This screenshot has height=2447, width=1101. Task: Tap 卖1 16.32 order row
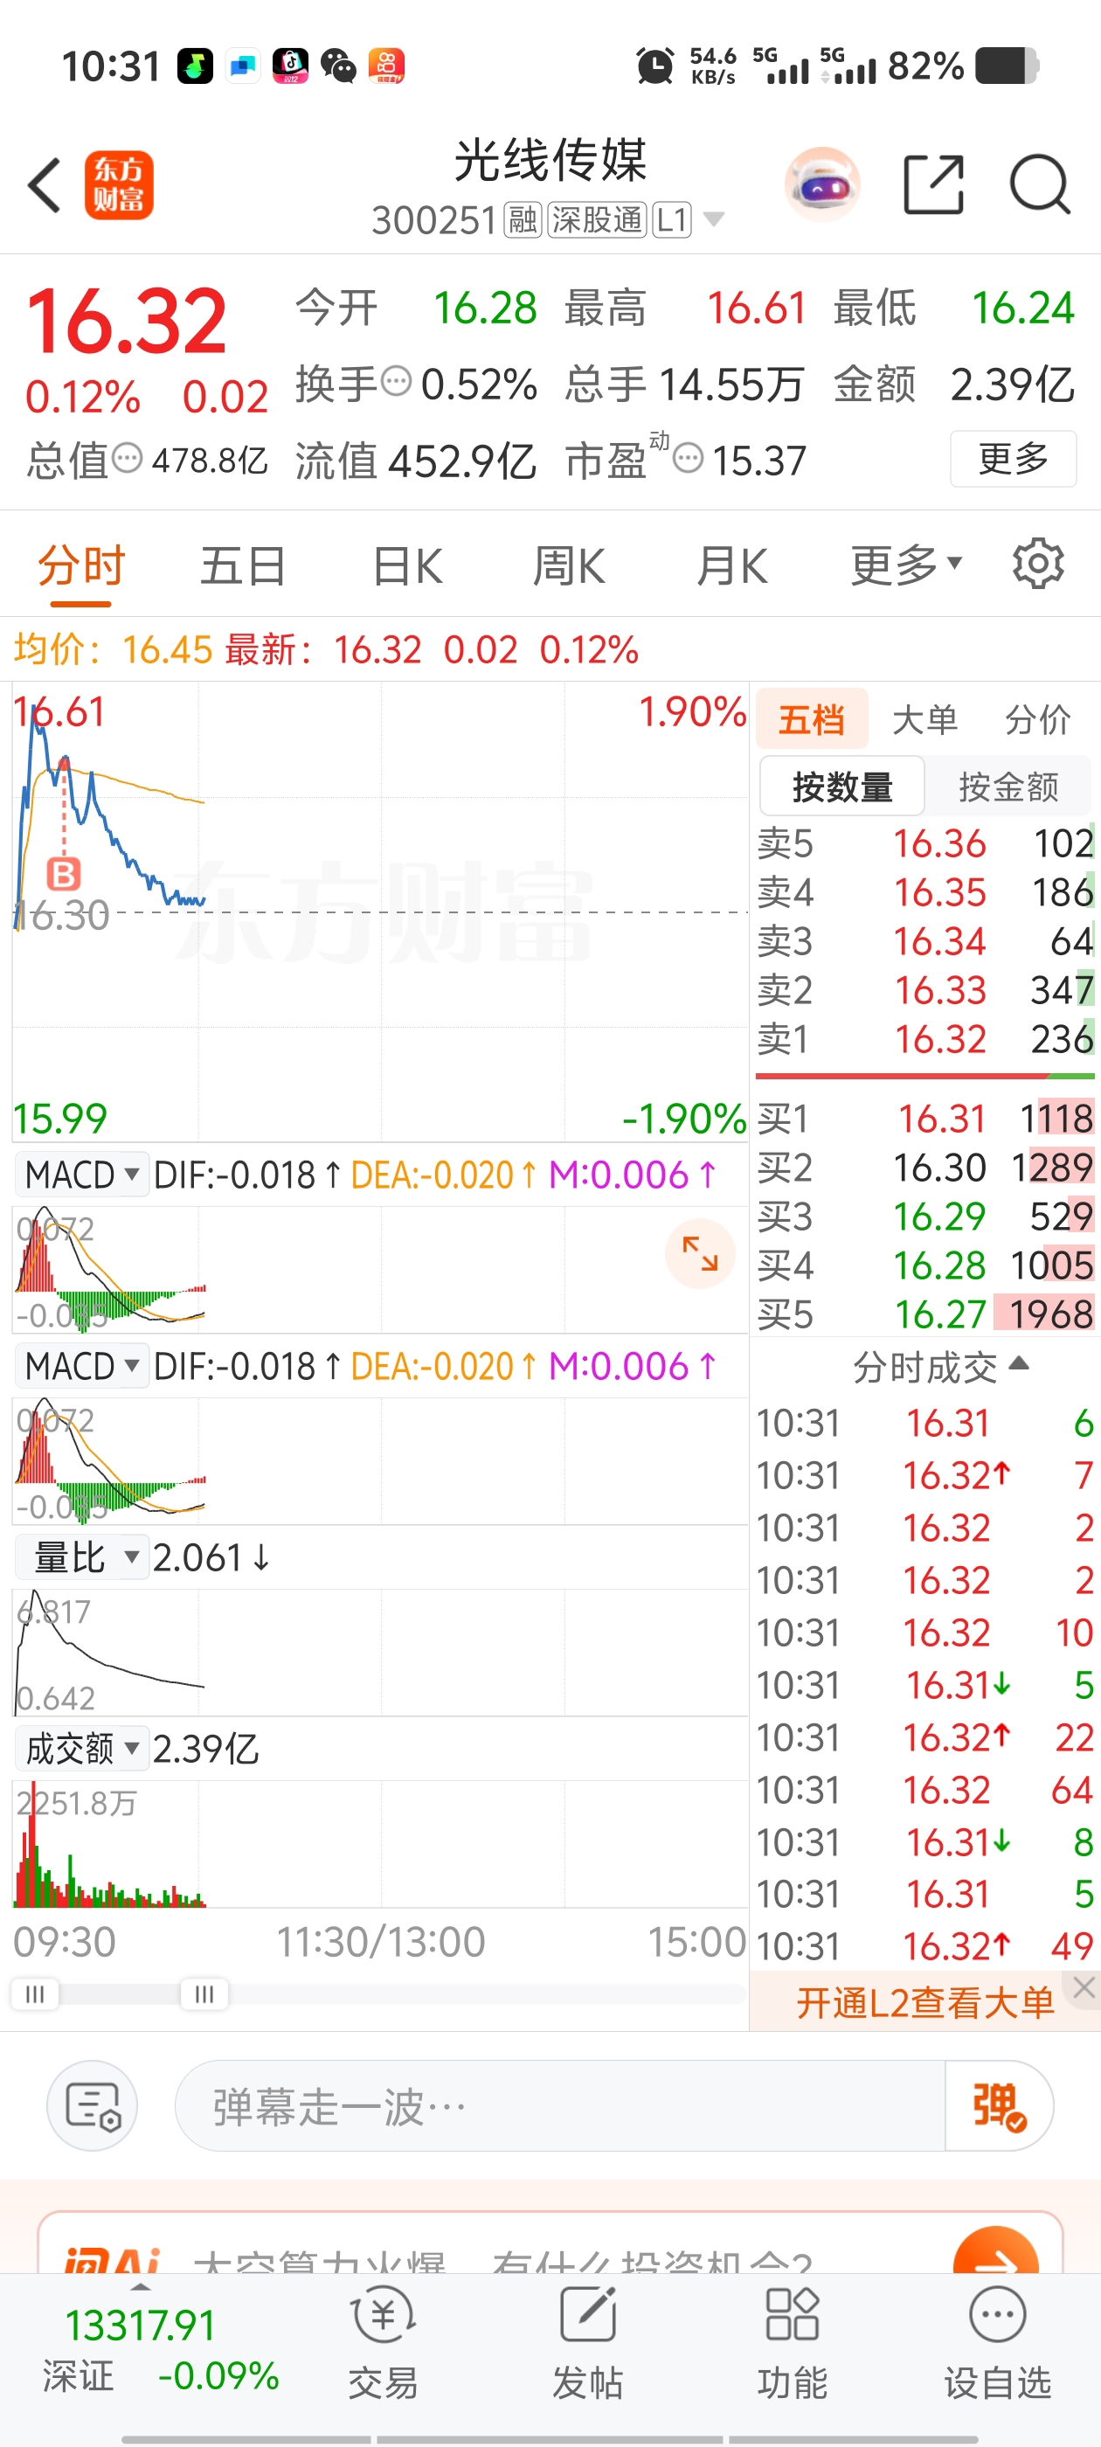925,1039
